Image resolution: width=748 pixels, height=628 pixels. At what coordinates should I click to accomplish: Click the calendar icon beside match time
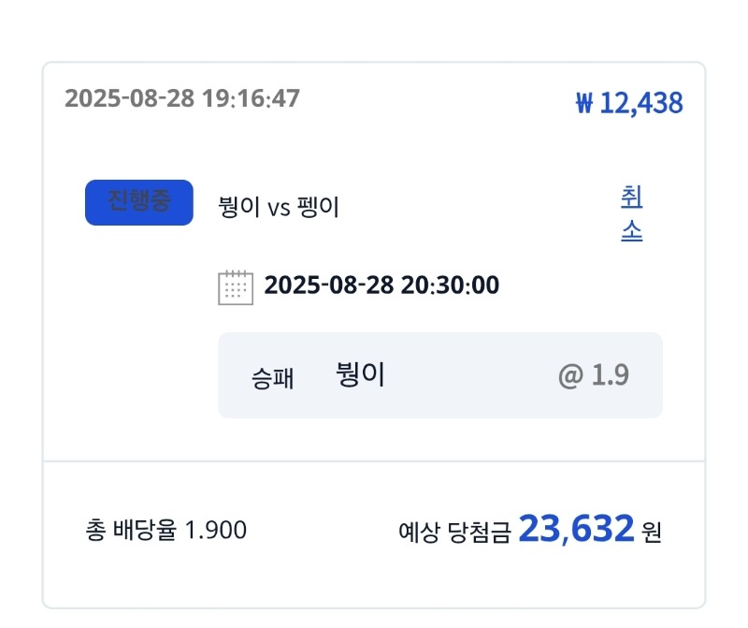tap(236, 287)
